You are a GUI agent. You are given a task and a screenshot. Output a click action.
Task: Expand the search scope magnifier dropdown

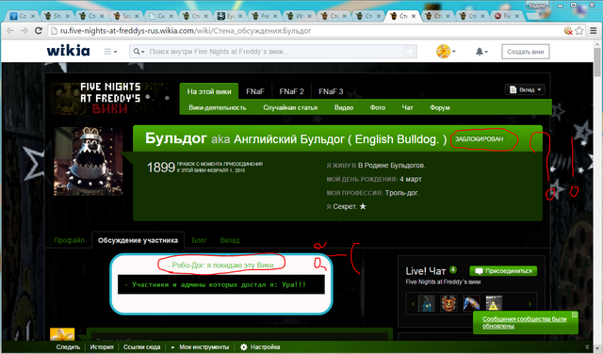pos(139,52)
